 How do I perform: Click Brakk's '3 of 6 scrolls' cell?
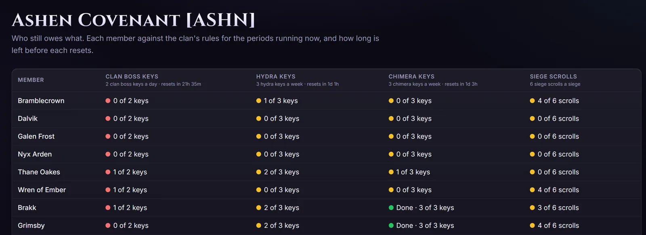click(554, 207)
